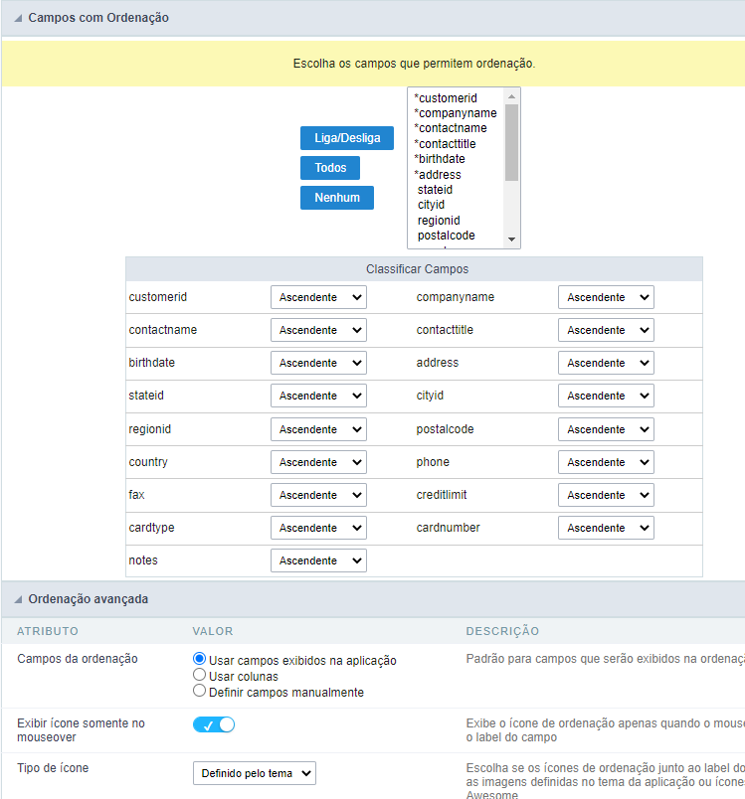Select customerid in the fields list
This screenshot has width=745, height=799.
pos(447,98)
